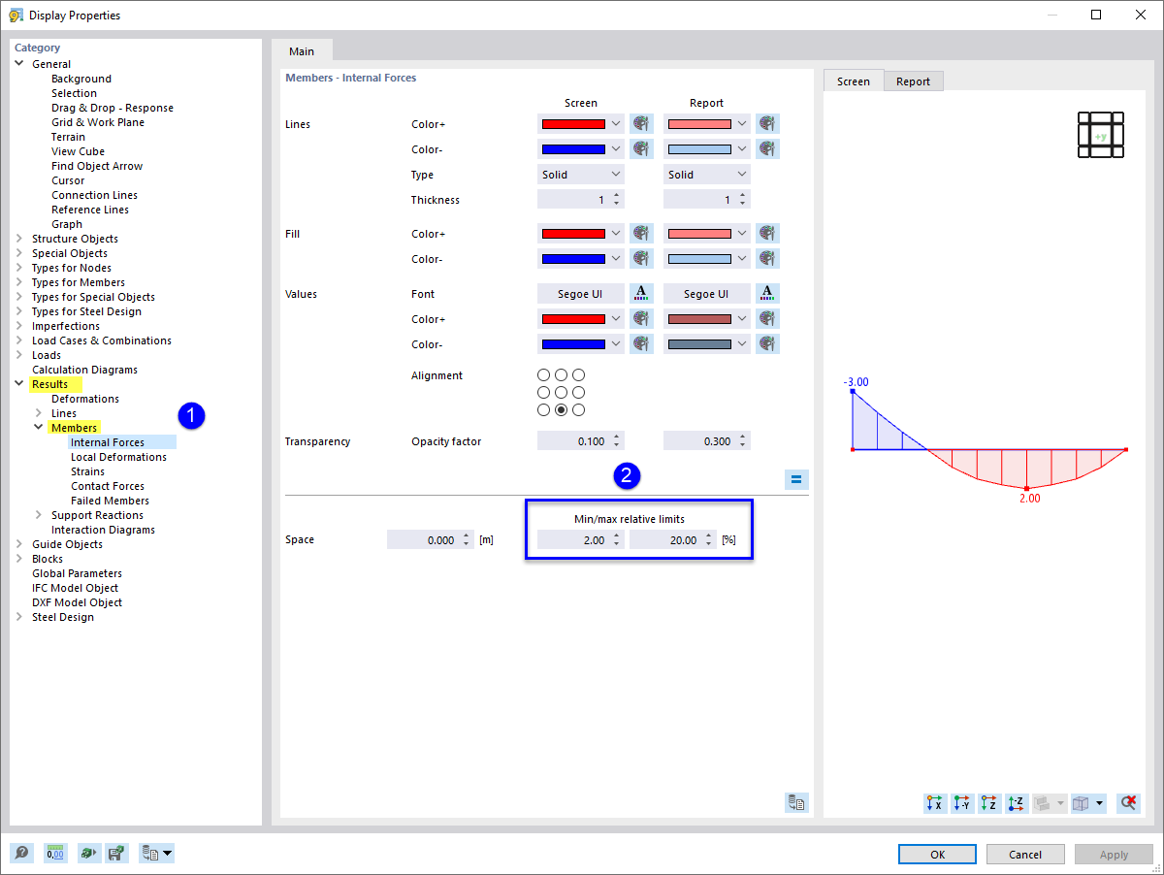
Task: Select the view in -Y direction icon
Action: (961, 803)
